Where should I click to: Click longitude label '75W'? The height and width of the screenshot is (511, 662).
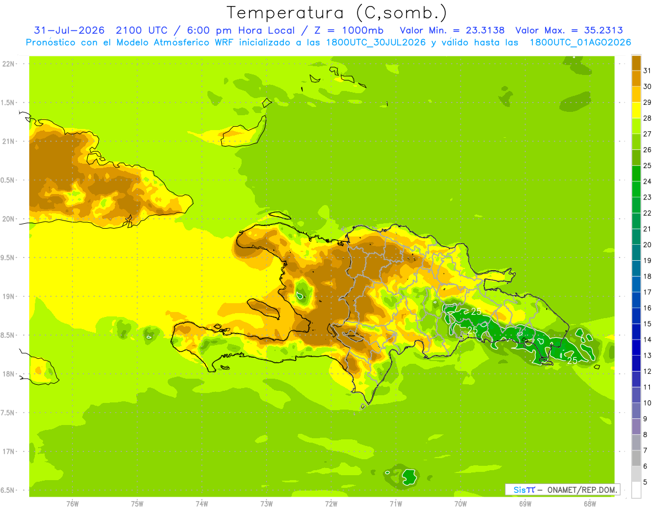(137, 504)
